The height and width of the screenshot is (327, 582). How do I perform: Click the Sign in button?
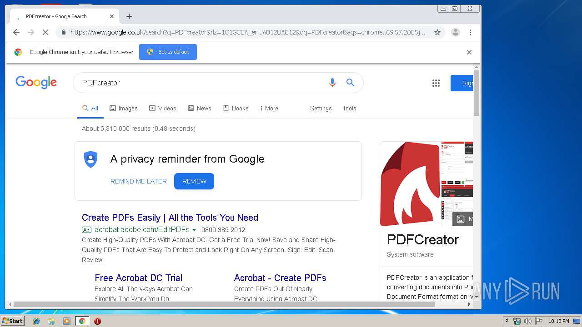pos(462,83)
